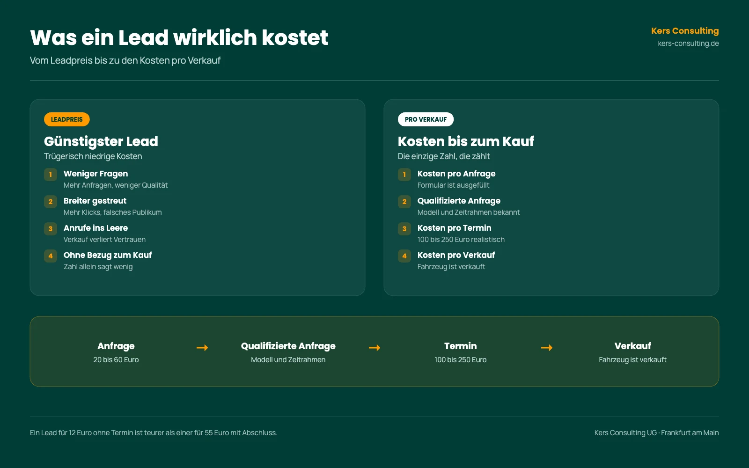Viewport: 749px width, 468px height.
Task: Click the arrow before the Verkauf step
Action: pos(547,348)
